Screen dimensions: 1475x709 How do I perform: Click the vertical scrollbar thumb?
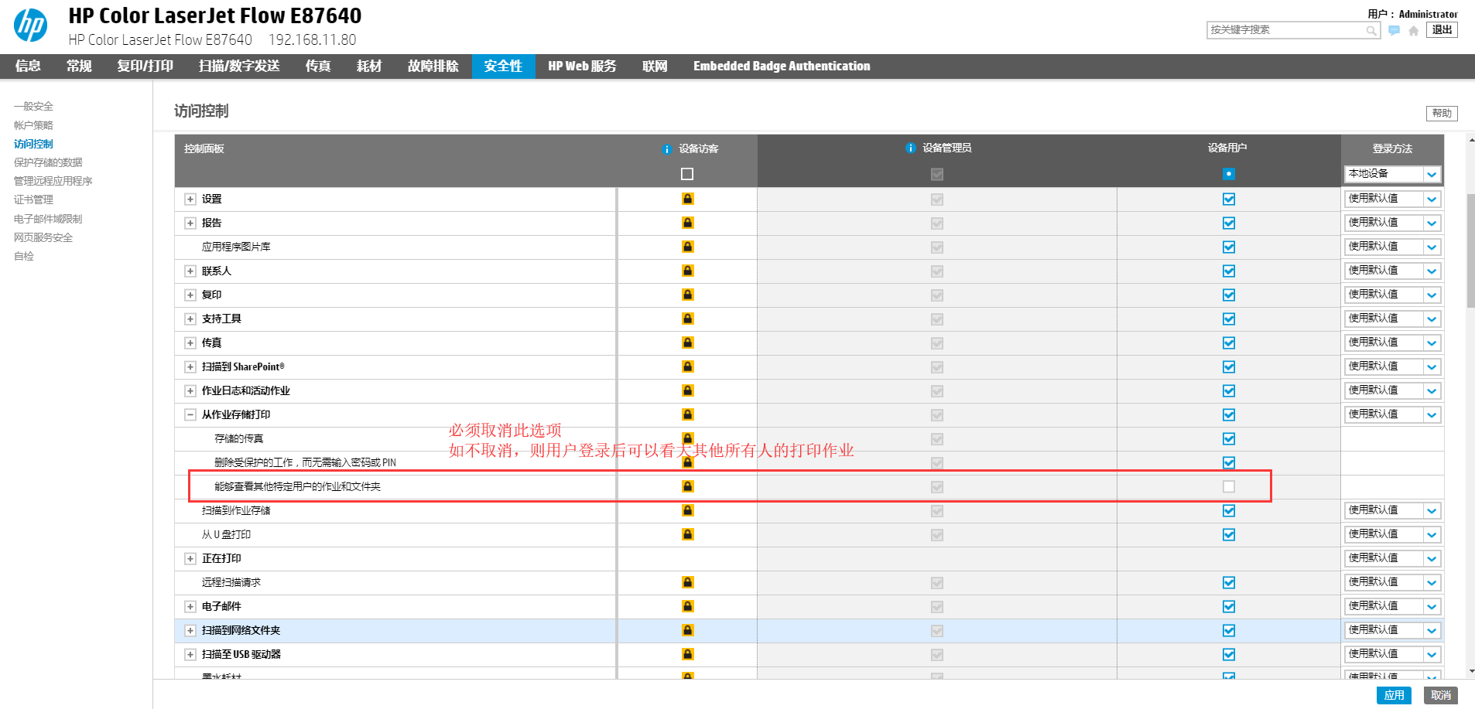tap(1470, 251)
